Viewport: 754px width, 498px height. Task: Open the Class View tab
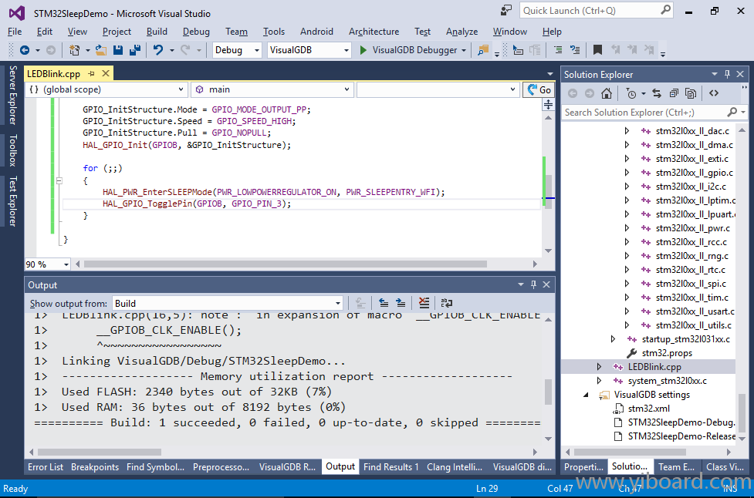(725, 467)
